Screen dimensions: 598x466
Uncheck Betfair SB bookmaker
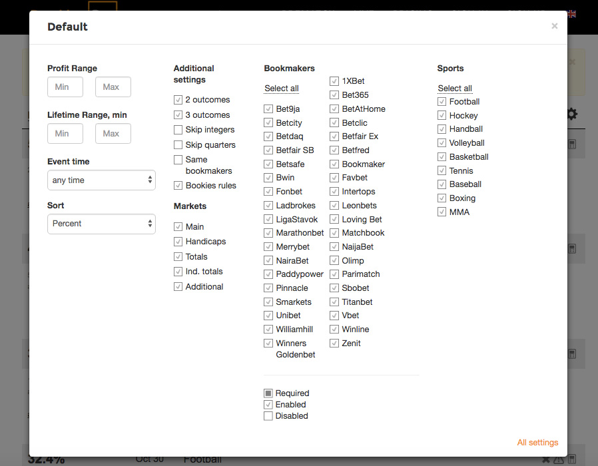[268, 150]
